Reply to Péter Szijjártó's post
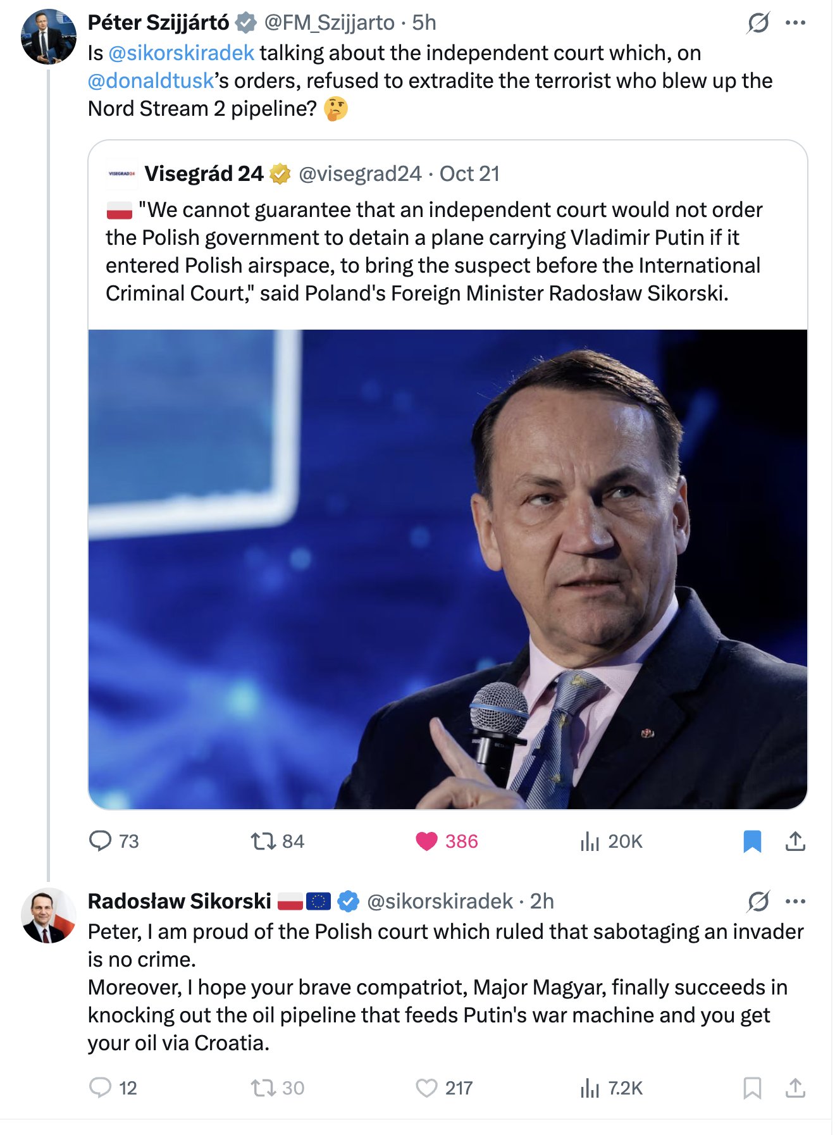835x1135 pixels. pos(100,841)
